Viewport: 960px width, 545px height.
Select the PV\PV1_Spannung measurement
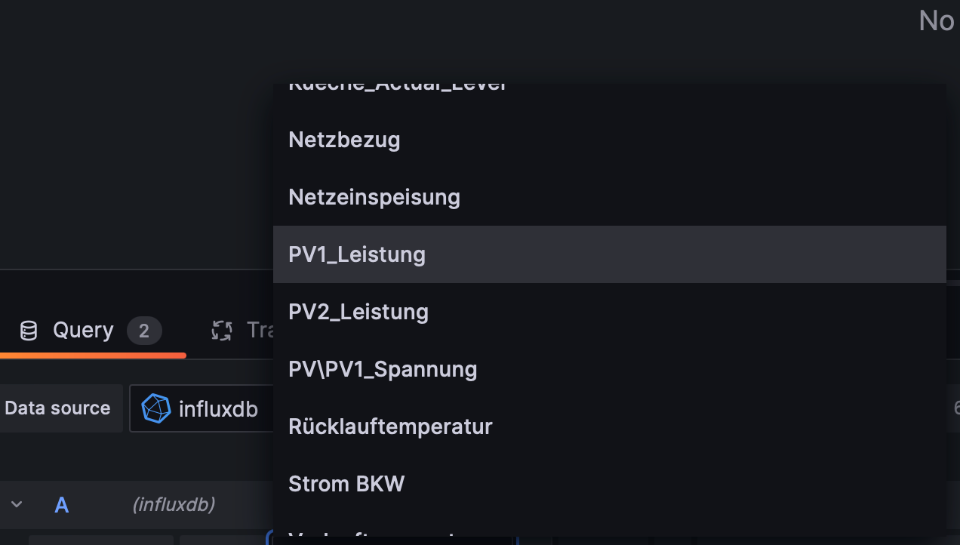click(383, 369)
